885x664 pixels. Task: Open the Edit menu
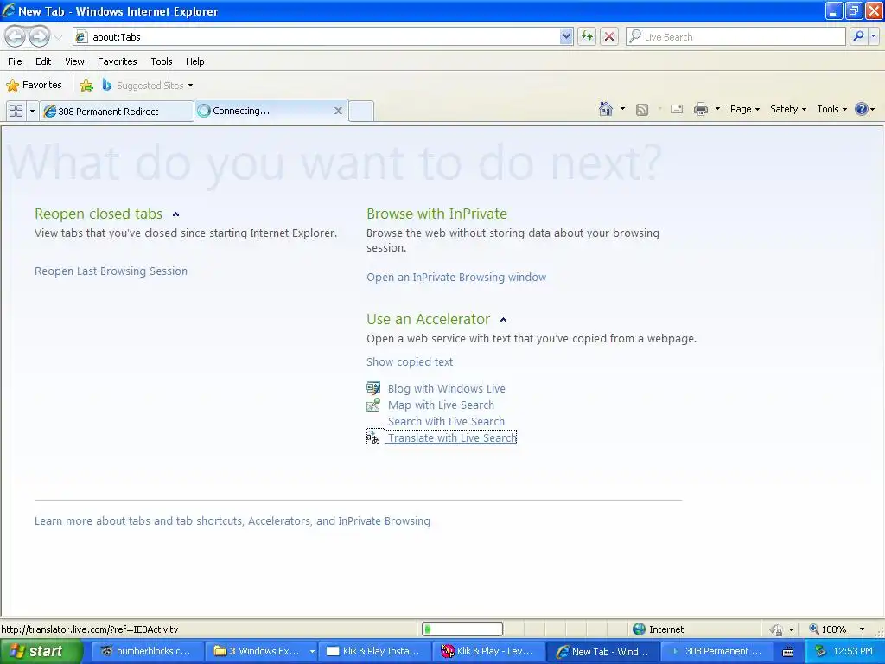[43, 61]
